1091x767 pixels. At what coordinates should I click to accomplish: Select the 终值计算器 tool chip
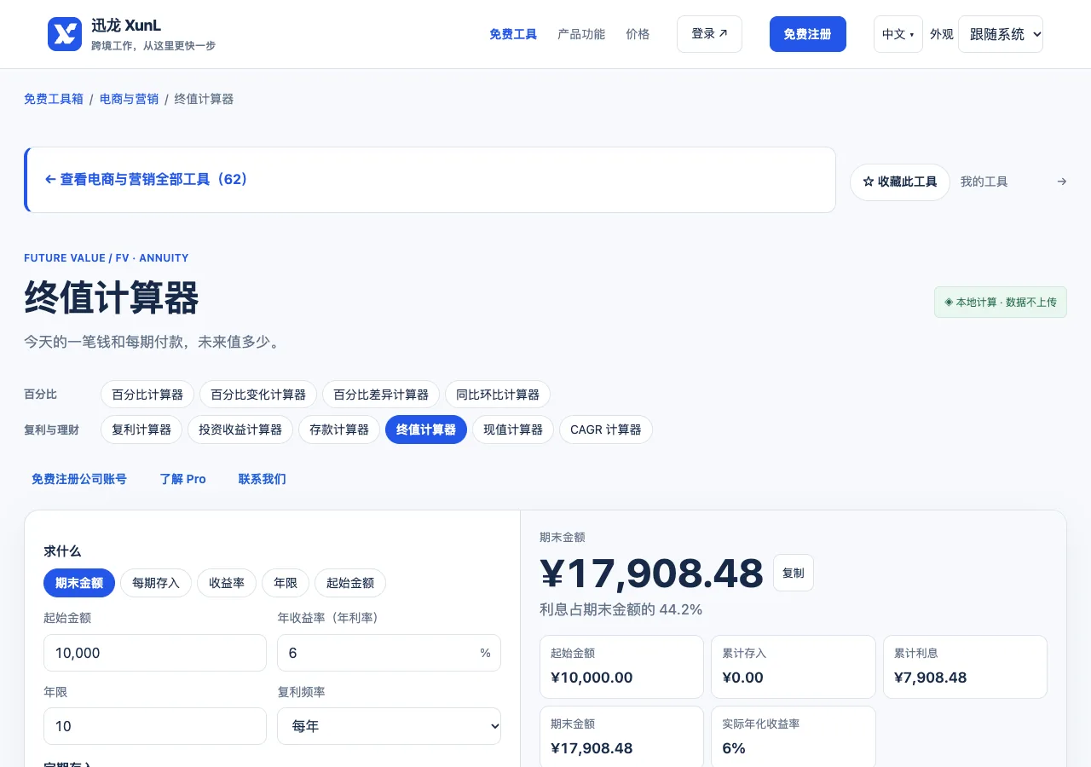click(x=426, y=430)
